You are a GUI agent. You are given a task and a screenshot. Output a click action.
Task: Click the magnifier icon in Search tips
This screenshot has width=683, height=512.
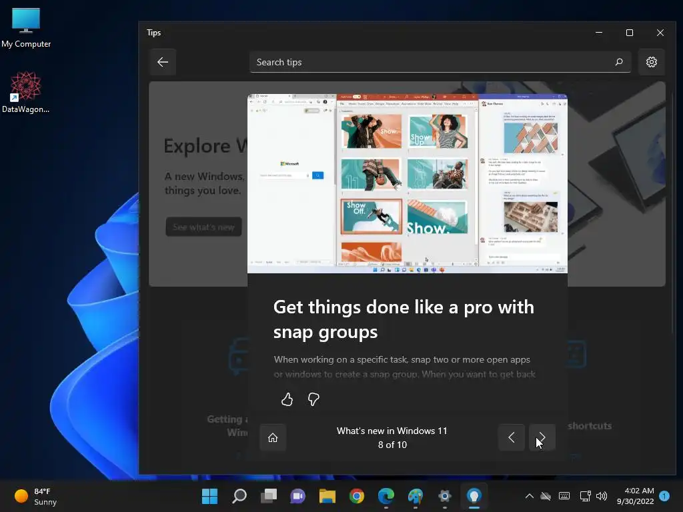pos(619,62)
